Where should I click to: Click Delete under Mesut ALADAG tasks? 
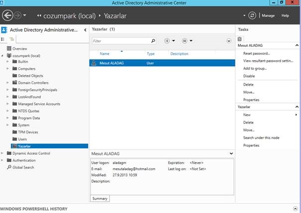tap(248, 85)
